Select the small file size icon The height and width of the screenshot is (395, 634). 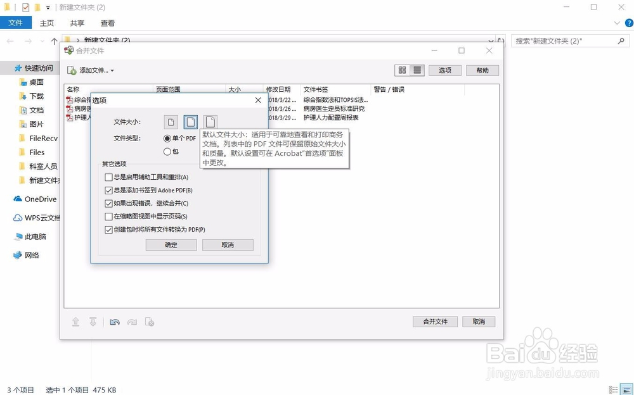coord(170,122)
